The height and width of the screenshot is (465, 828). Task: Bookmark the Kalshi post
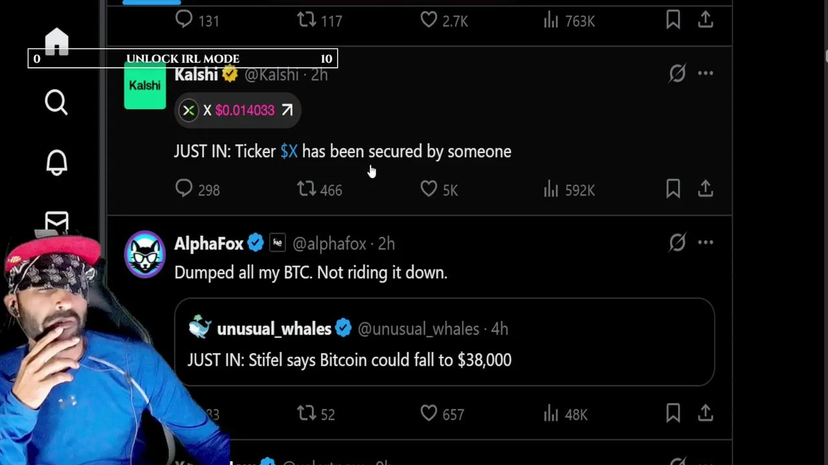[673, 189]
